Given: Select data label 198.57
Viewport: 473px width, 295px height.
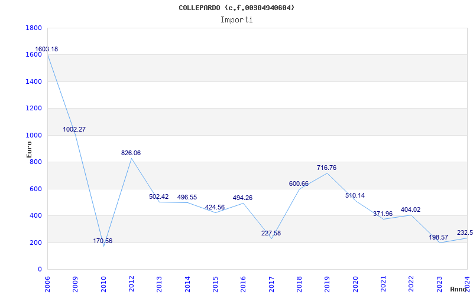Looking at the screenshot, I should click(x=439, y=237).
